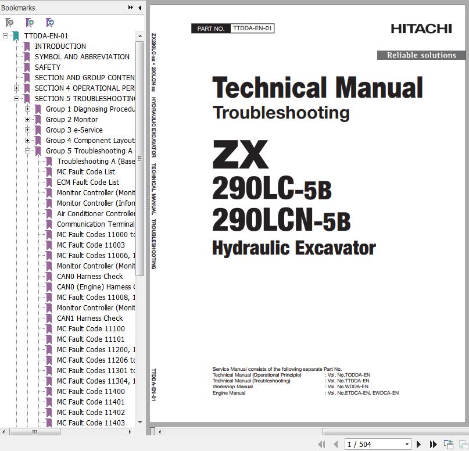The width and height of the screenshot is (469, 451).
Task: Open the page number dropdown
Action: tap(407, 445)
